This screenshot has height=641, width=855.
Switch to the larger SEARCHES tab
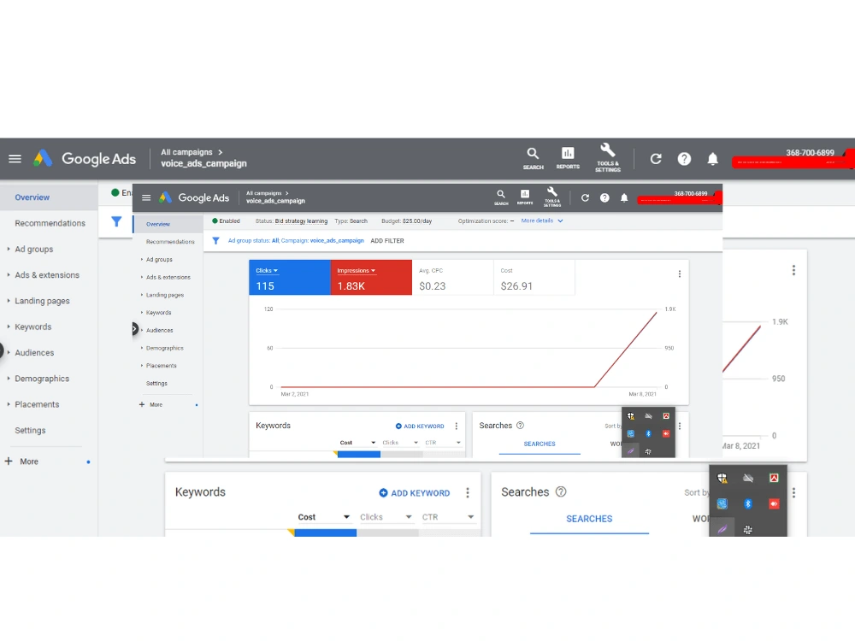point(589,519)
